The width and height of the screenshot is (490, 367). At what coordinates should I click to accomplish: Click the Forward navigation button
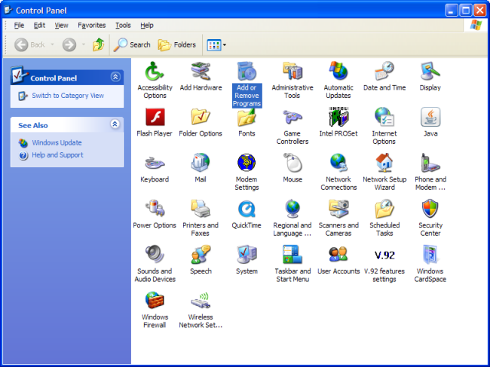pyautogui.click(x=69, y=44)
